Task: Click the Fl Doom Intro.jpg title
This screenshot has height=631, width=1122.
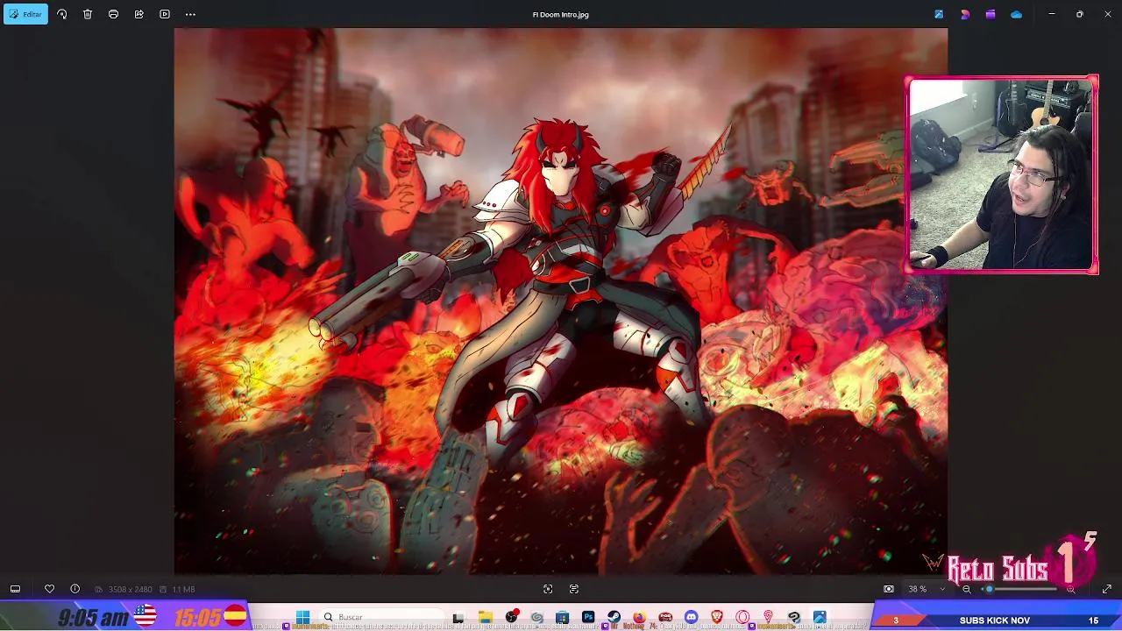Action: pyautogui.click(x=561, y=15)
